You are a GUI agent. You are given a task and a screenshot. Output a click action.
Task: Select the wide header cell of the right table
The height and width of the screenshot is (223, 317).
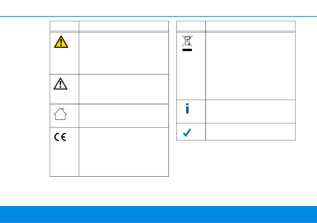pyautogui.click(x=251, y=26)
